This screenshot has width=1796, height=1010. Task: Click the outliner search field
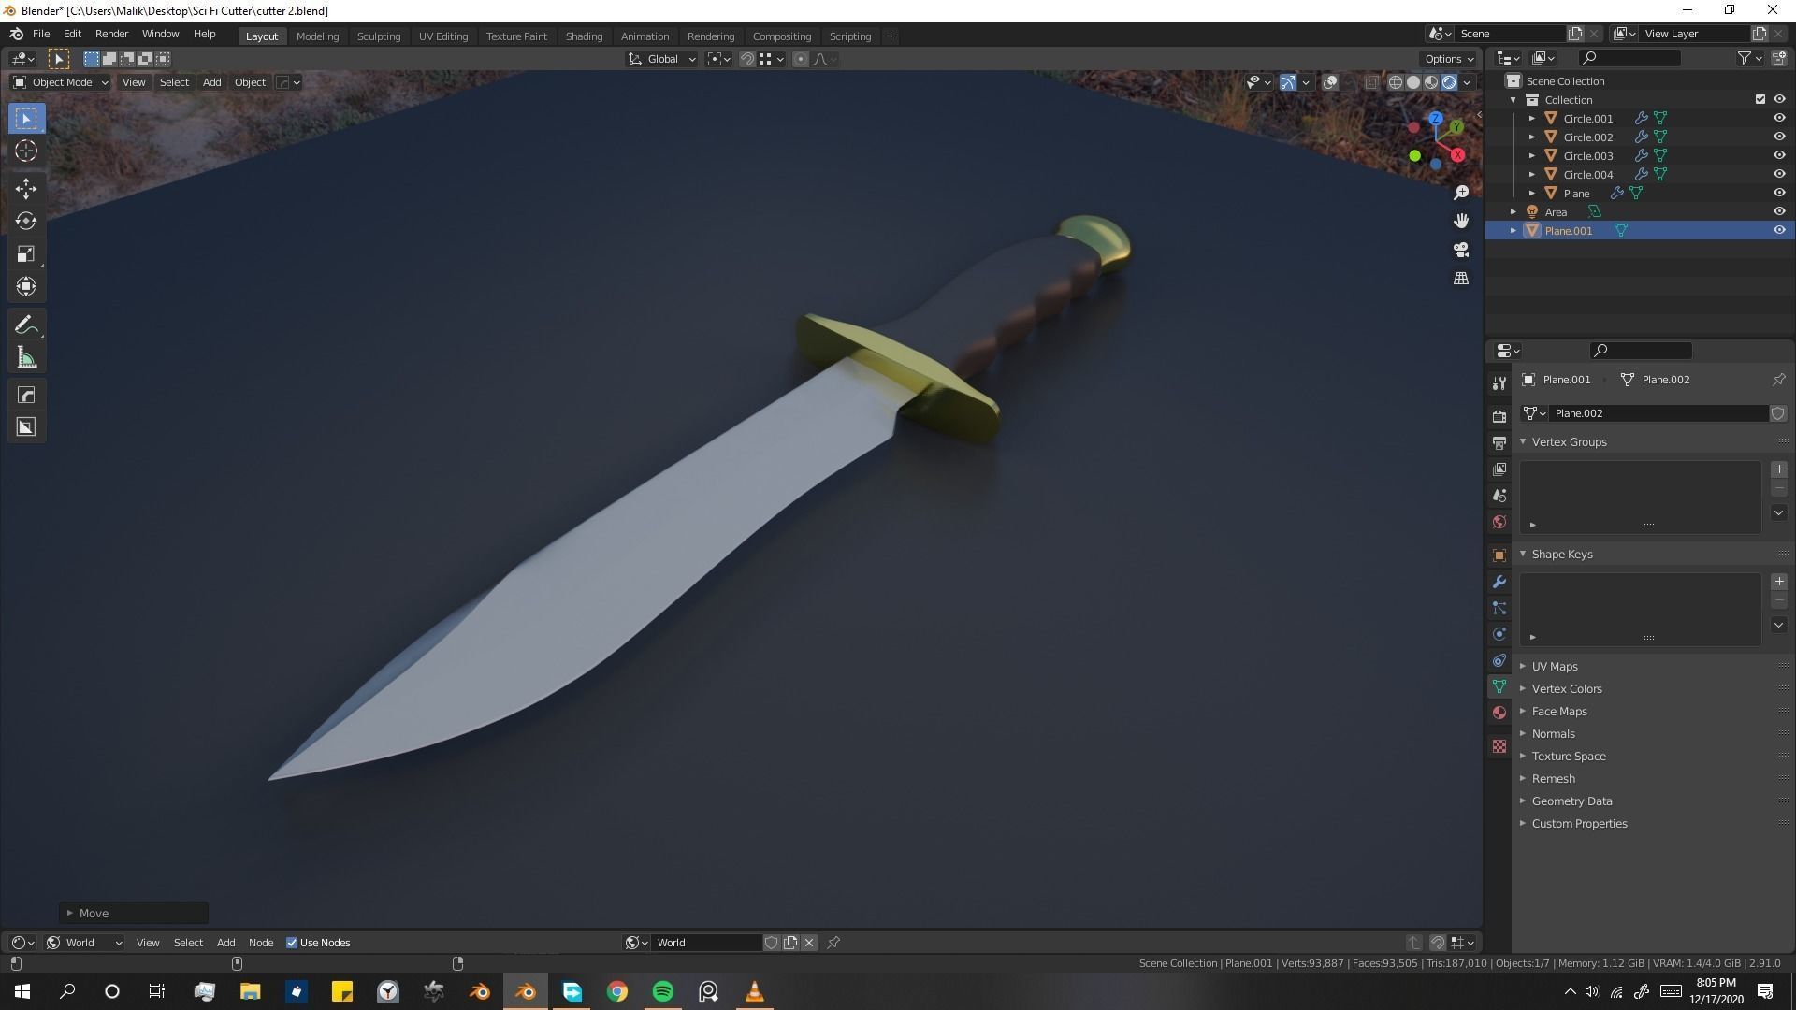pyautogui.click(x=1629, y=58)
